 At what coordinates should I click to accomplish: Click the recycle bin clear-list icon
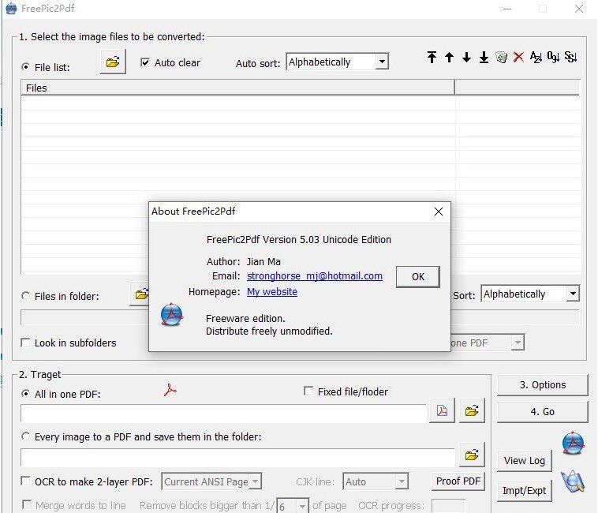(501, 57)
